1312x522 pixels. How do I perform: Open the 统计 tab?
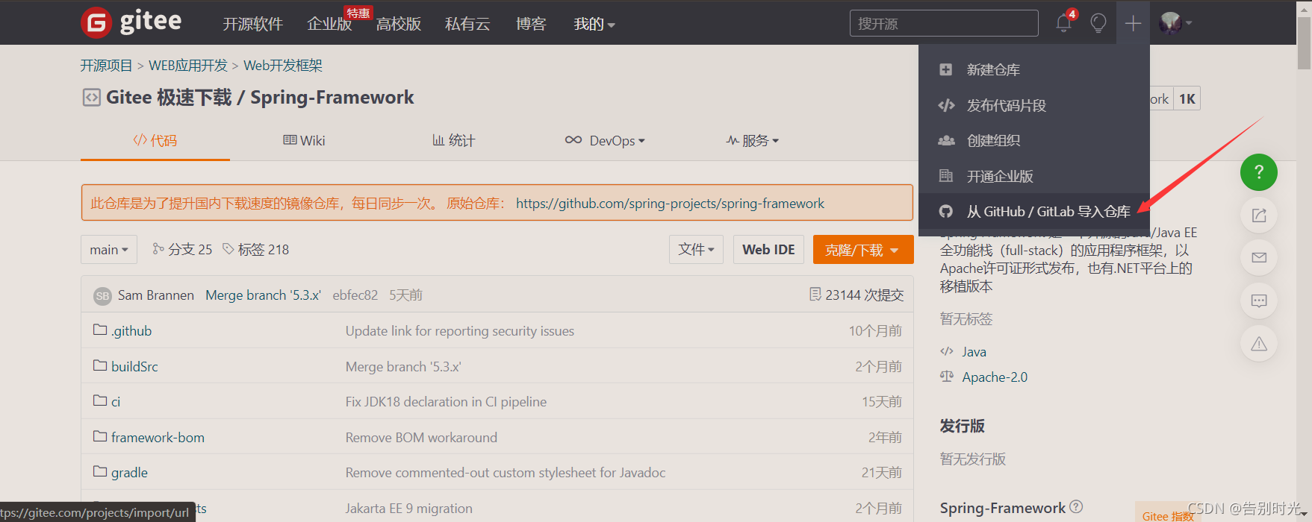click(453, 140)
